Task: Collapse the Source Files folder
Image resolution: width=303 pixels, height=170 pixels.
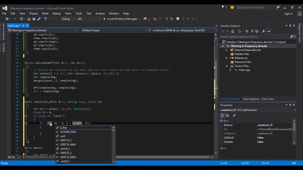Action: 226,66
